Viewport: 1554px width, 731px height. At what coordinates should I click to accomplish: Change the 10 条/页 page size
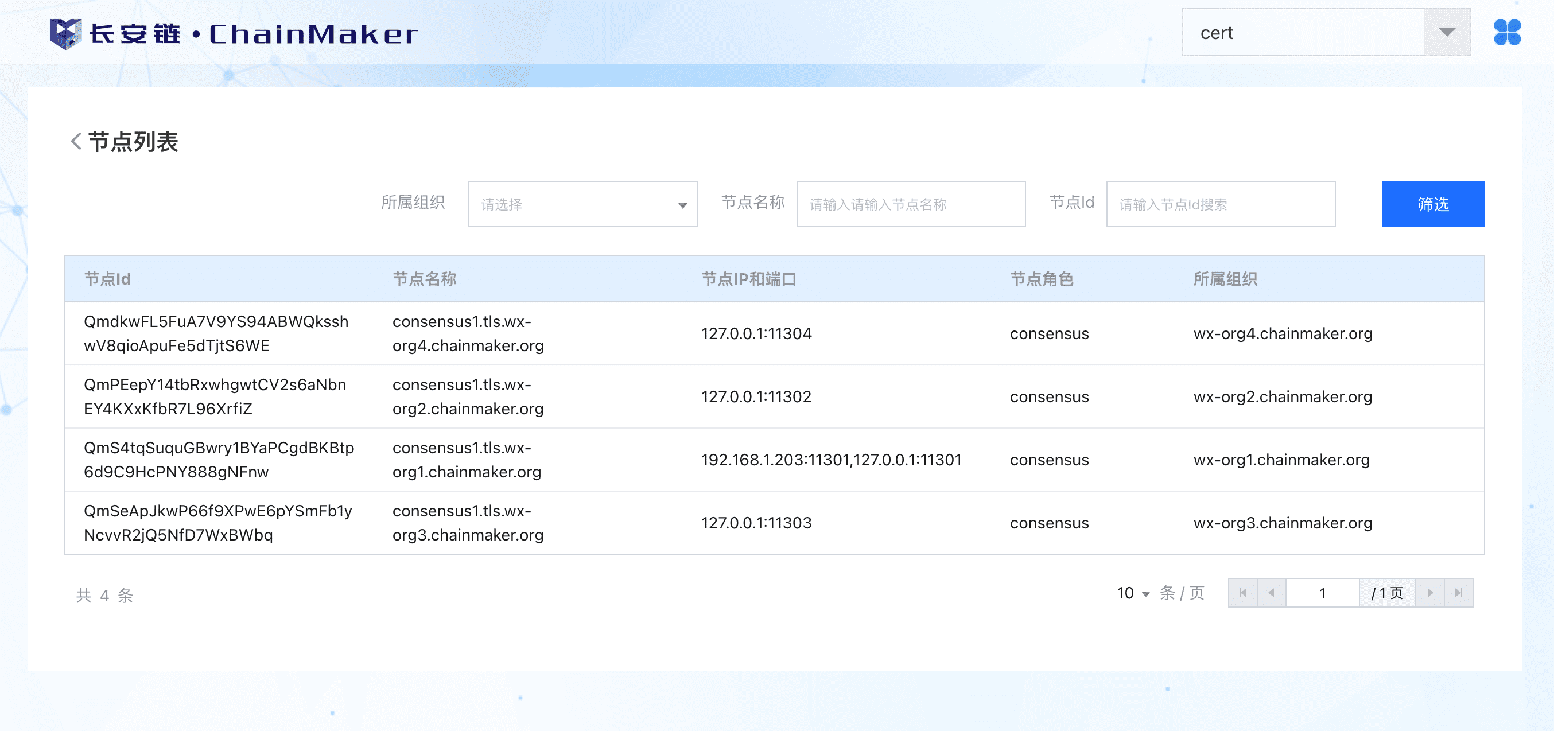pyautogui.click(x=1133, y=593)
